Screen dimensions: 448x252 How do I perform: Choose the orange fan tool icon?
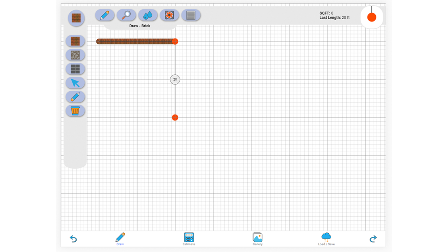click(169, 15)
